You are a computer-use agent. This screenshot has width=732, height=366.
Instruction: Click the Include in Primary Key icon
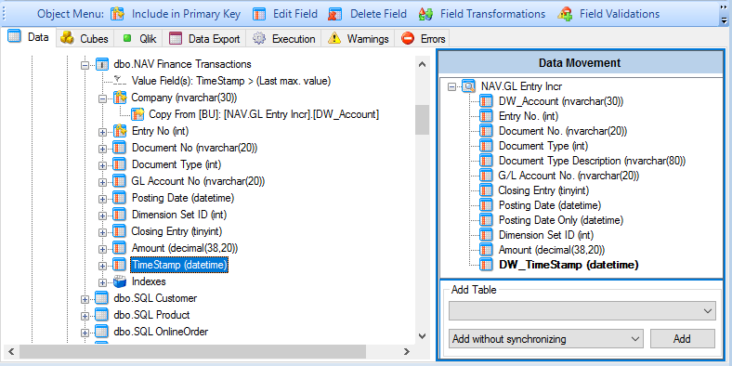pyautogui.click(x=118, y=14)
